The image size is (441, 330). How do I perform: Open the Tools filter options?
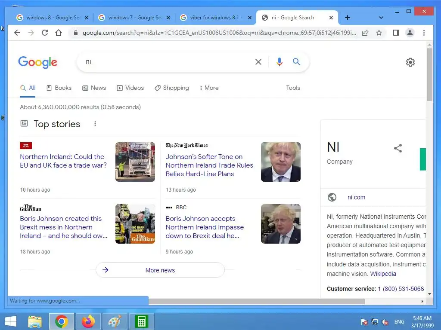[293, 88]
